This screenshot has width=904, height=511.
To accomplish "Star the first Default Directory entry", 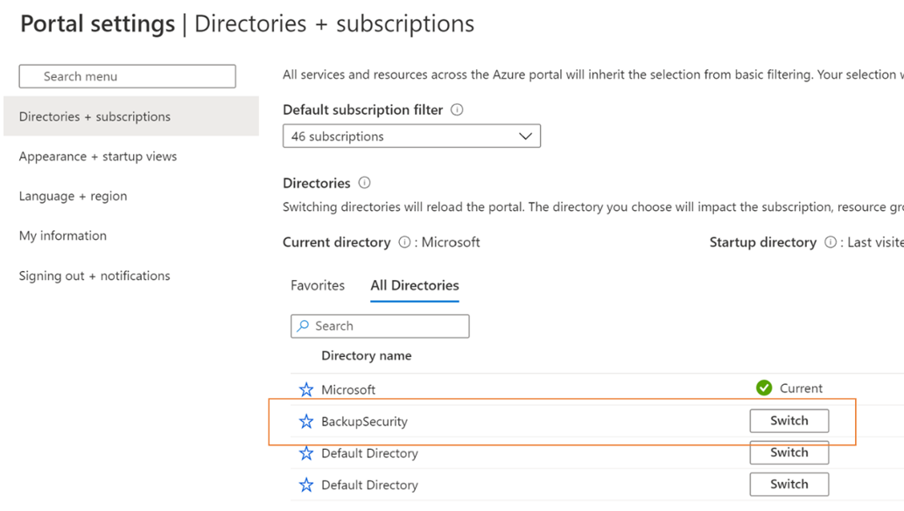I will 306,453.
